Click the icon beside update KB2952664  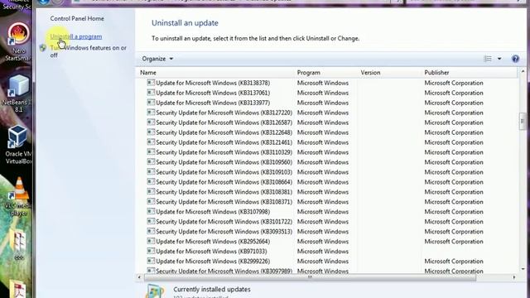[151, 241]
